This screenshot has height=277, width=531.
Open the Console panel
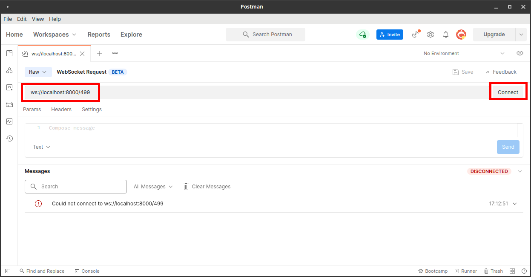click(87, 271)
